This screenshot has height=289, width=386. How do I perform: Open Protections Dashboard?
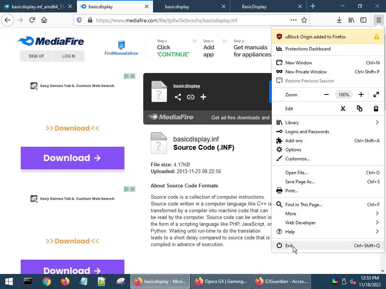328,49
